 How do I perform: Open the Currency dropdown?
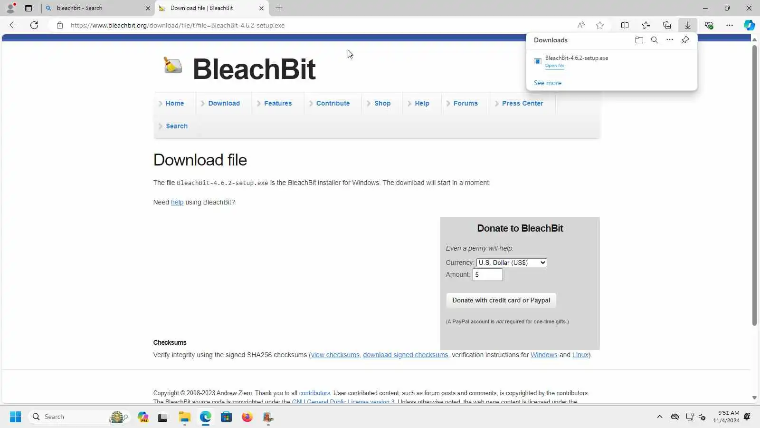[x=512, y=263]
